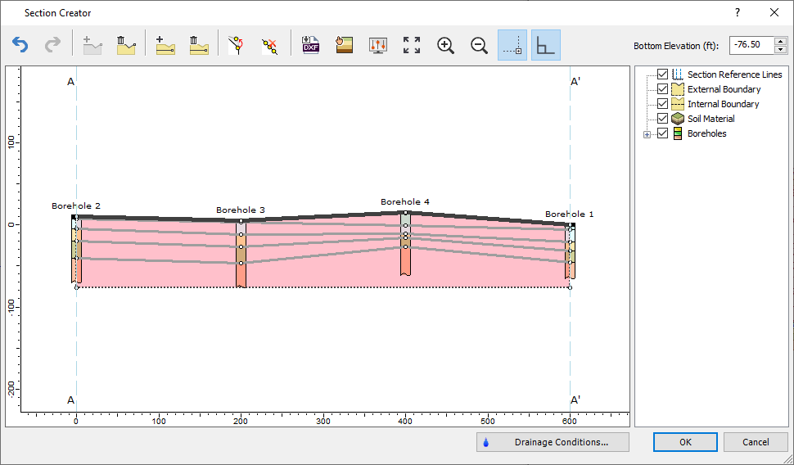
Task: Click the delete internal boundary icon
Action: pyautogui.click(x=199, y=45)
